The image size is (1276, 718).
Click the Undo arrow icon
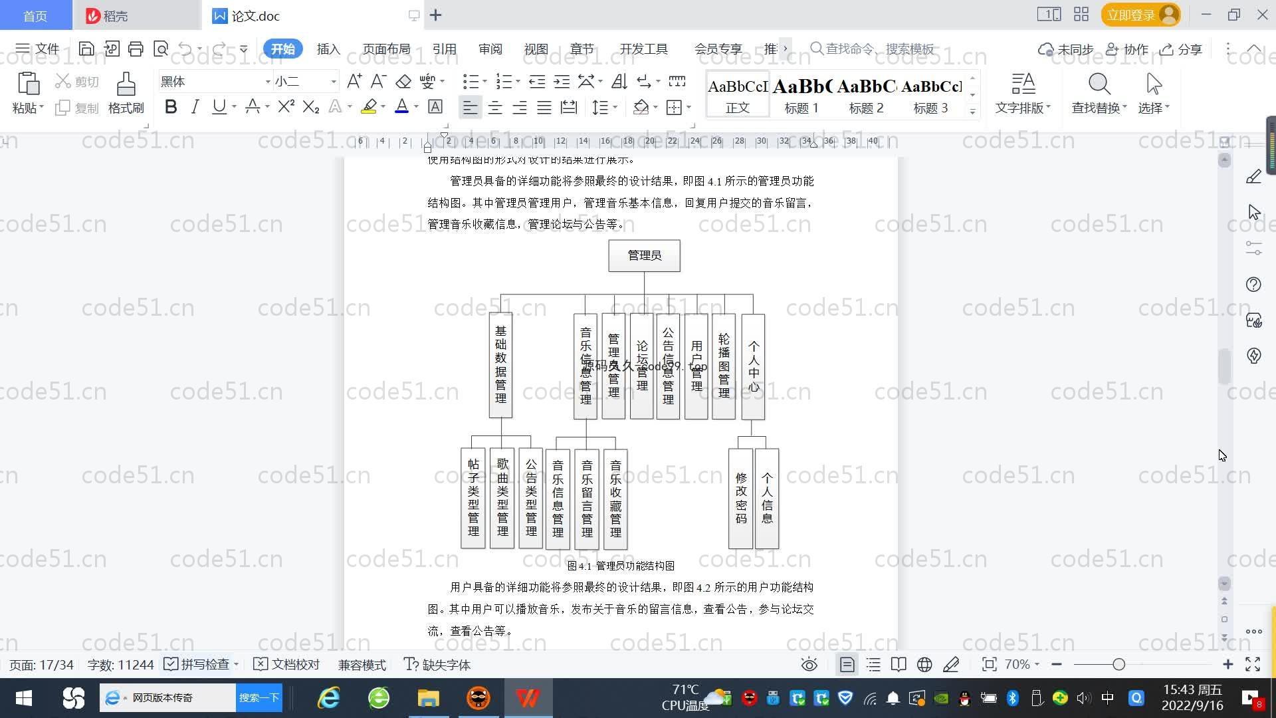(185, 49)
